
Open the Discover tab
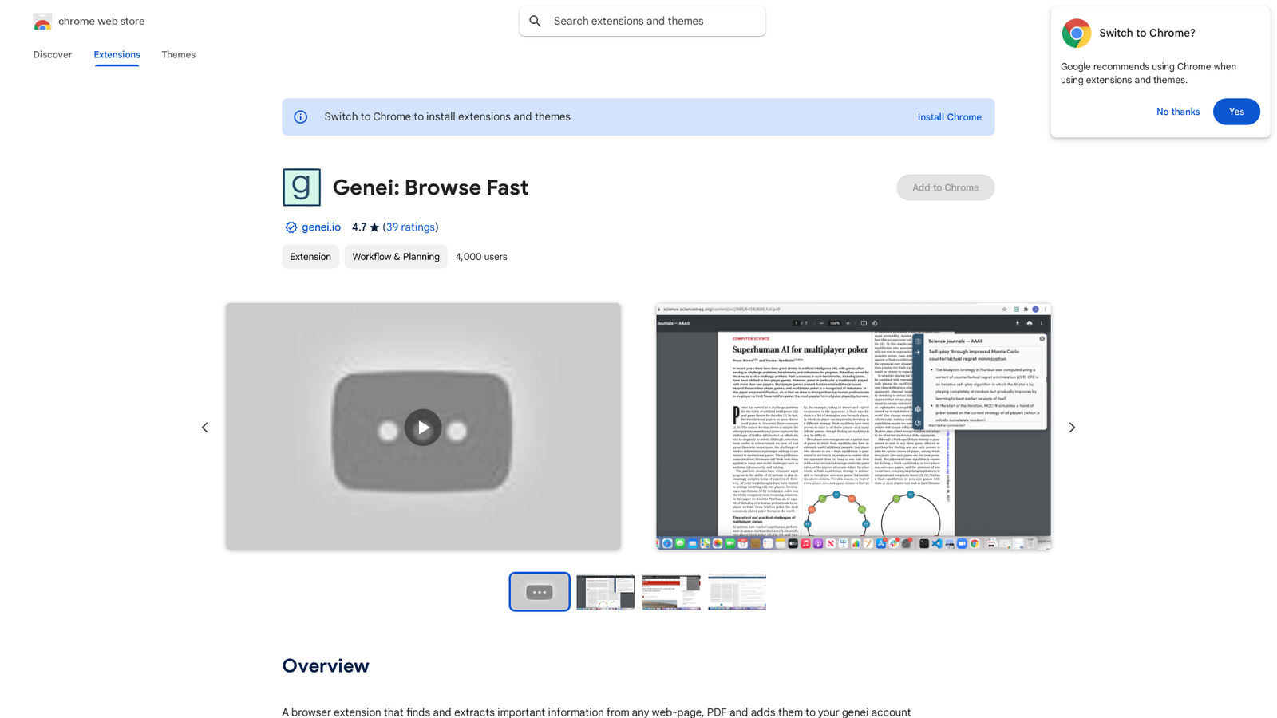pyautogui.click(x=53, y=55)
